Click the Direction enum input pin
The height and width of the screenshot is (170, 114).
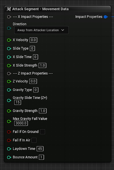(9, 28)
